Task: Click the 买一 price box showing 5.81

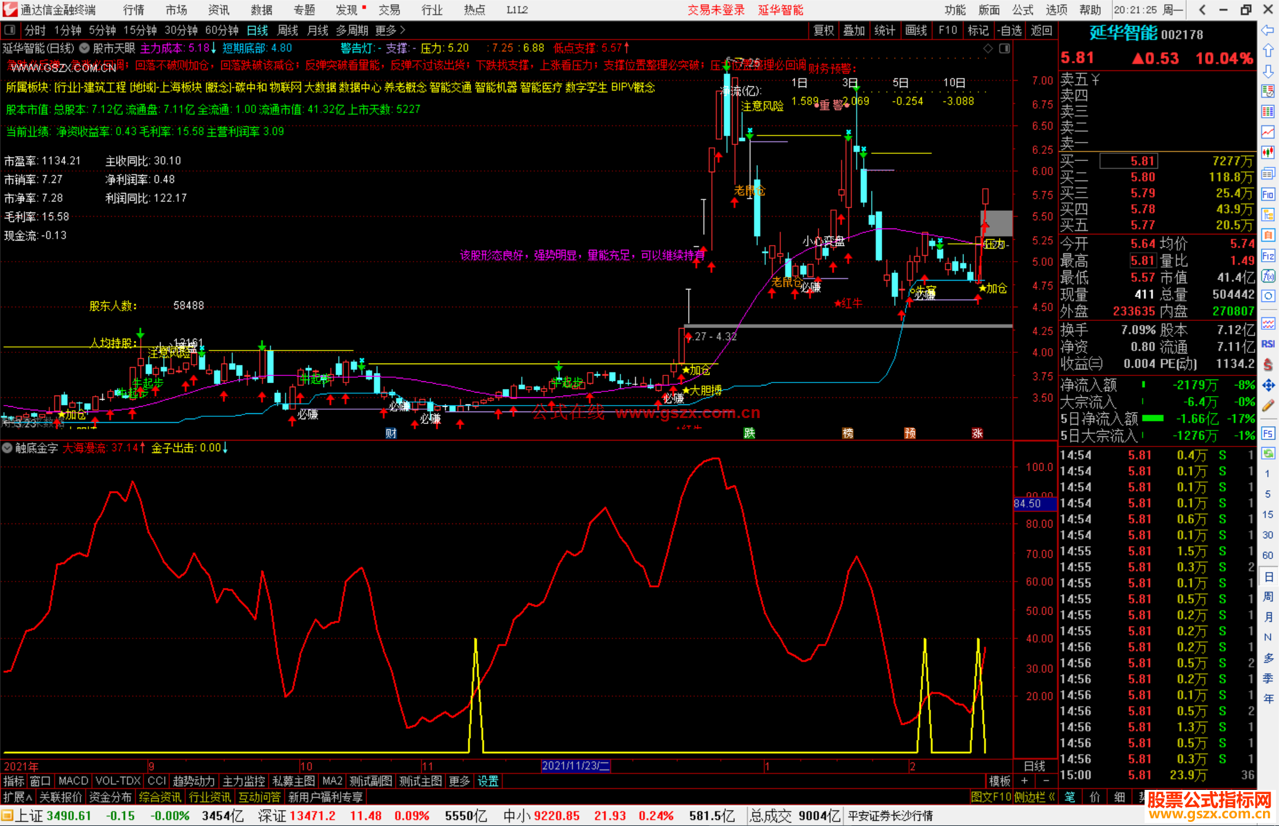Action: pos(1129,161)
